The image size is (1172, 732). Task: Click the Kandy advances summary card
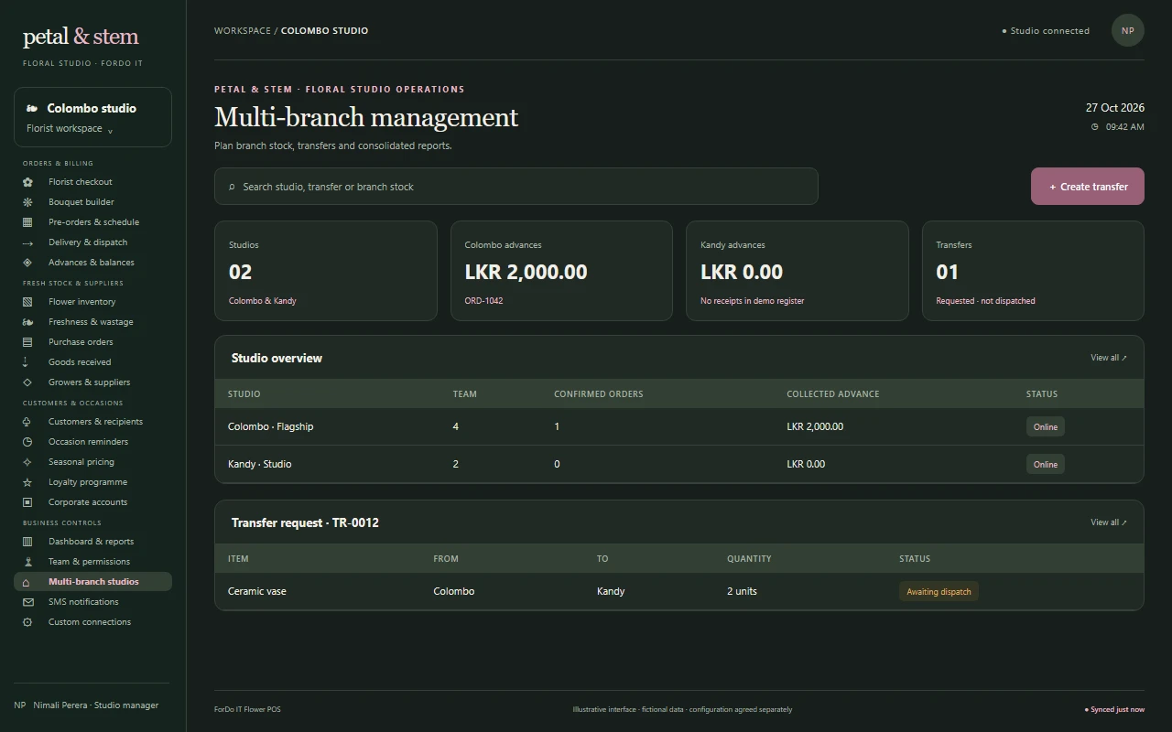(797, 271)
